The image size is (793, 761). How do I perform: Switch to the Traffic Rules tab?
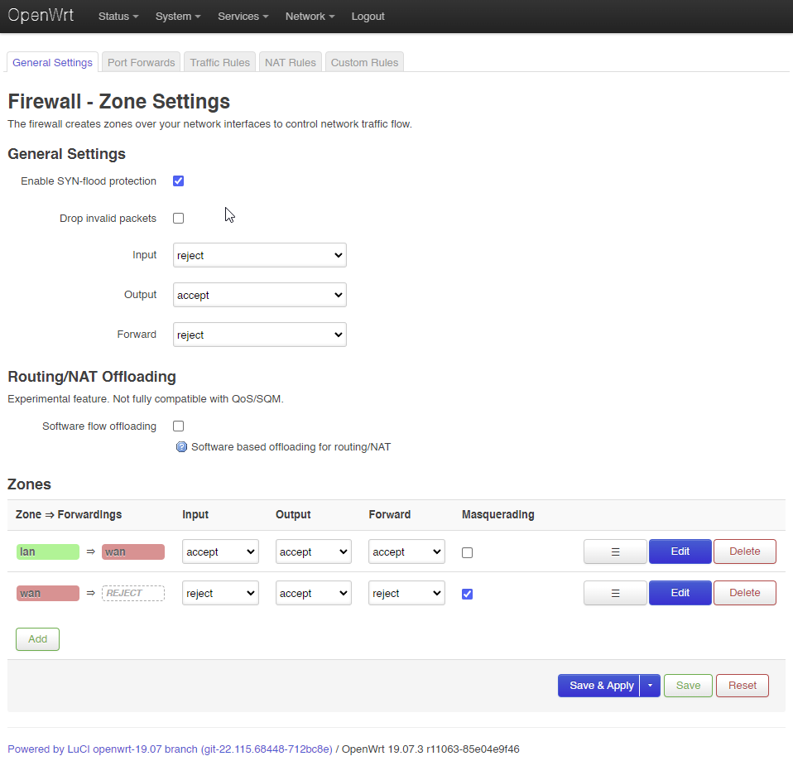tap(220, 62)
